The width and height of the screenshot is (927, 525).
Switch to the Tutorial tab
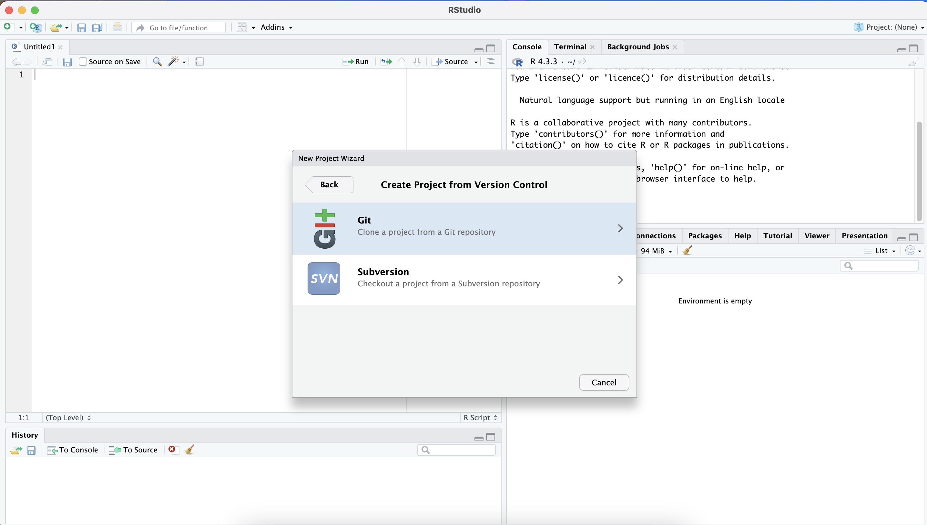click(778, 236)
